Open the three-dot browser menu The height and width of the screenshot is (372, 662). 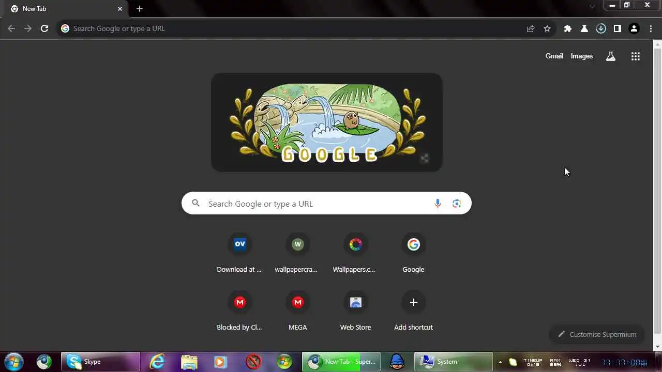[651, 28]
